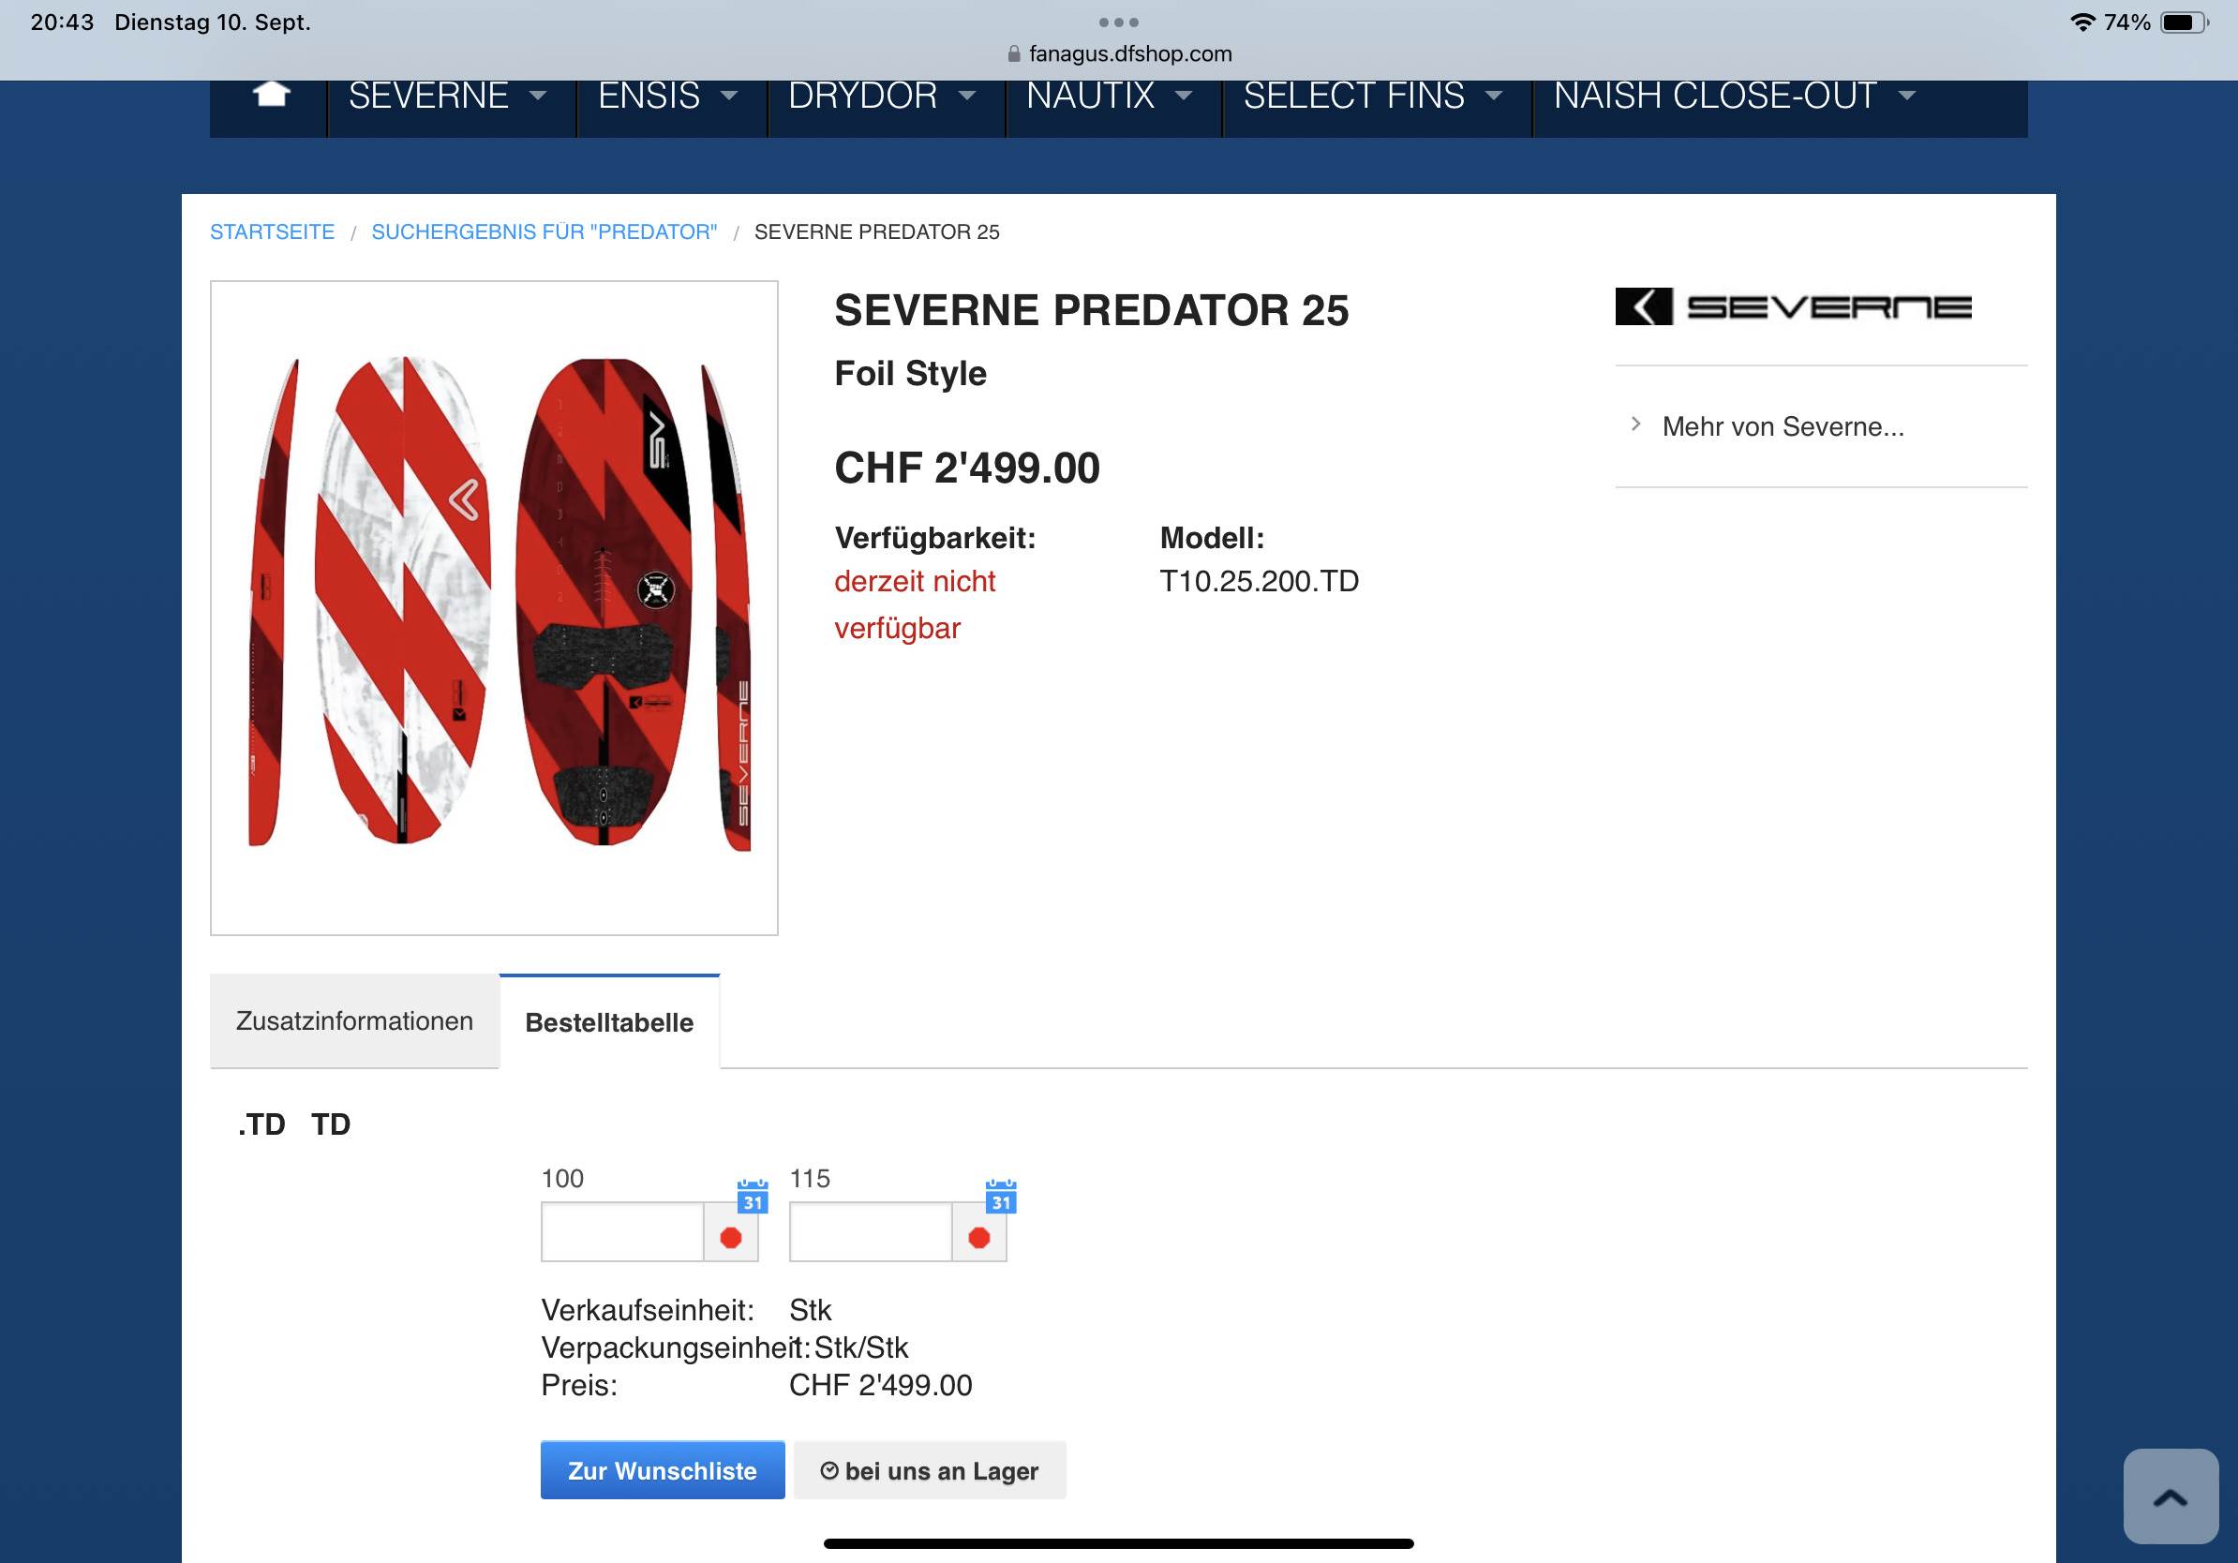
Task: Click quantity input field for size 100
Action: (622, 1232)
